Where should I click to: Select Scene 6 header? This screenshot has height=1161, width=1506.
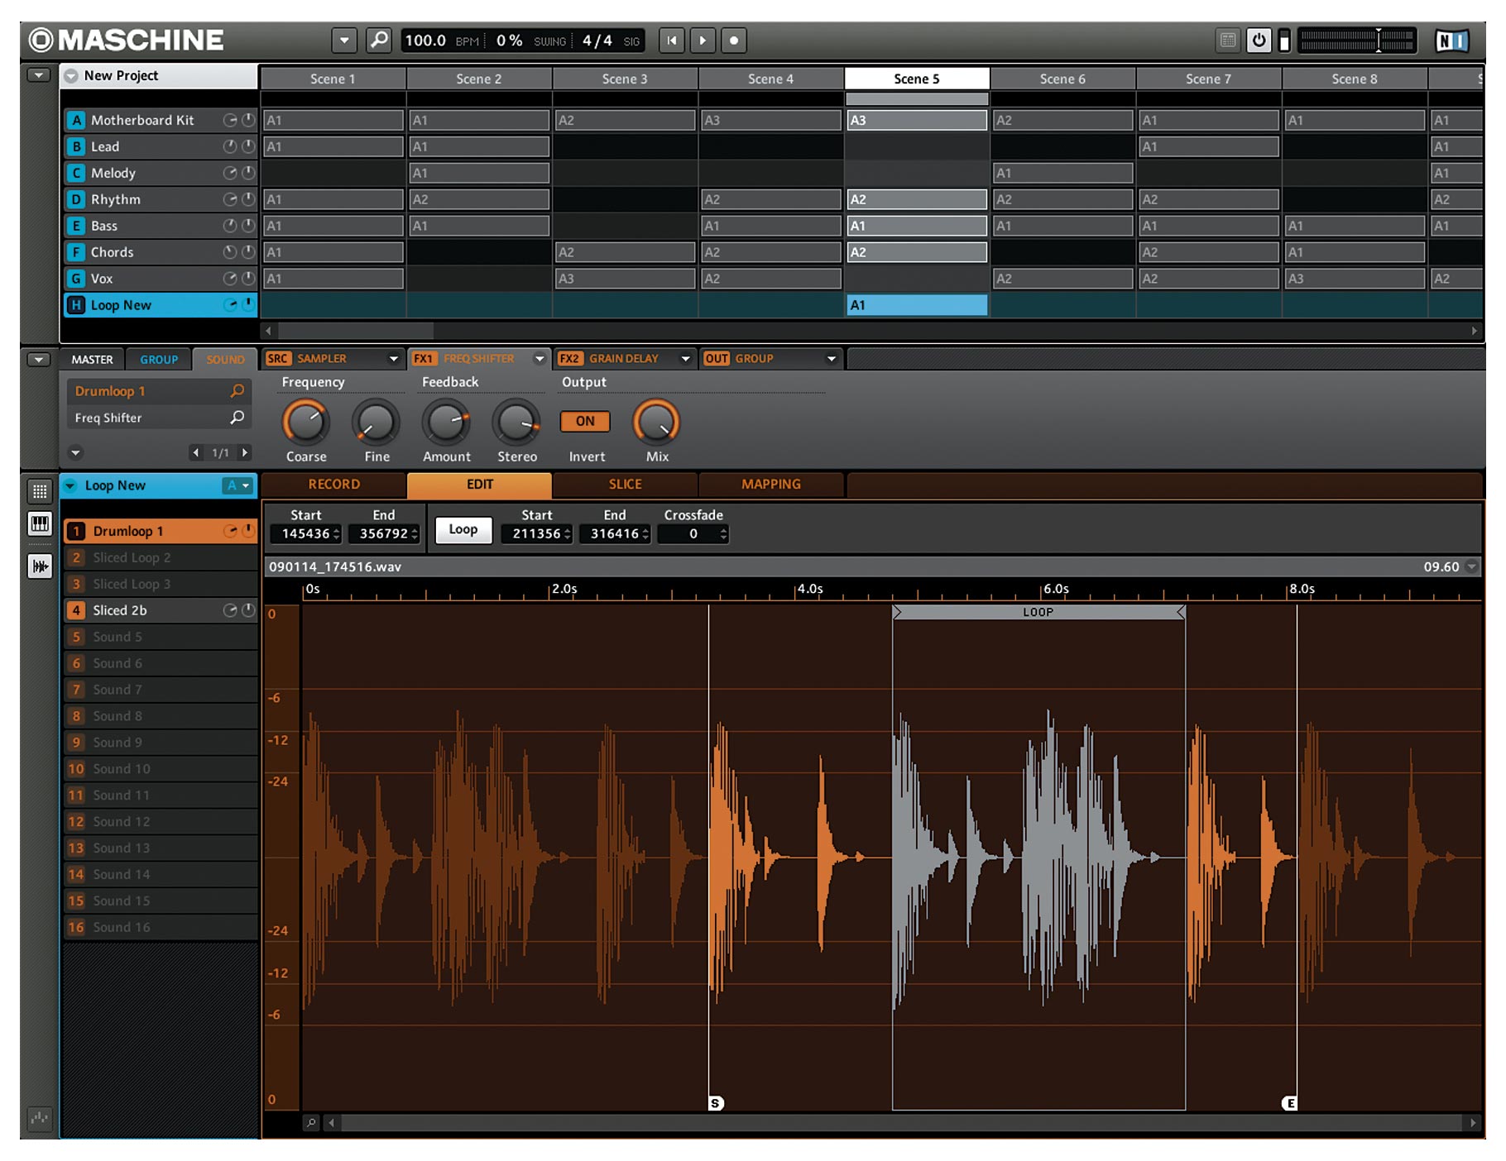tap(1062, 79)
